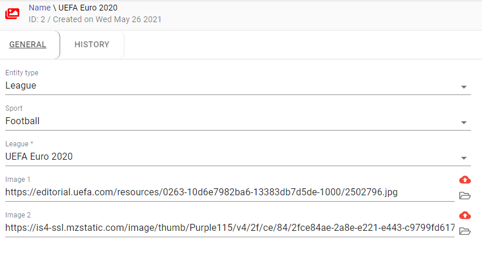Viewport: 482px width, 253px height.
Task: Open the Sport dropdown arrow
Action: click(464, 122)
